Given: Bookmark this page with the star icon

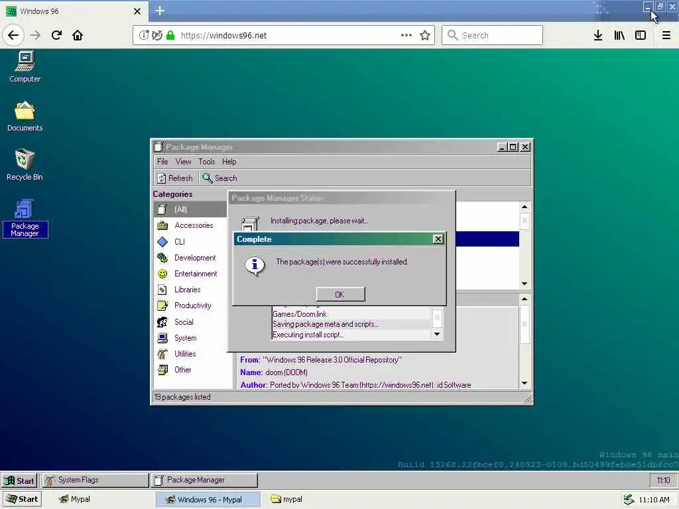Looking at the screenshot, I should (425, 35).
